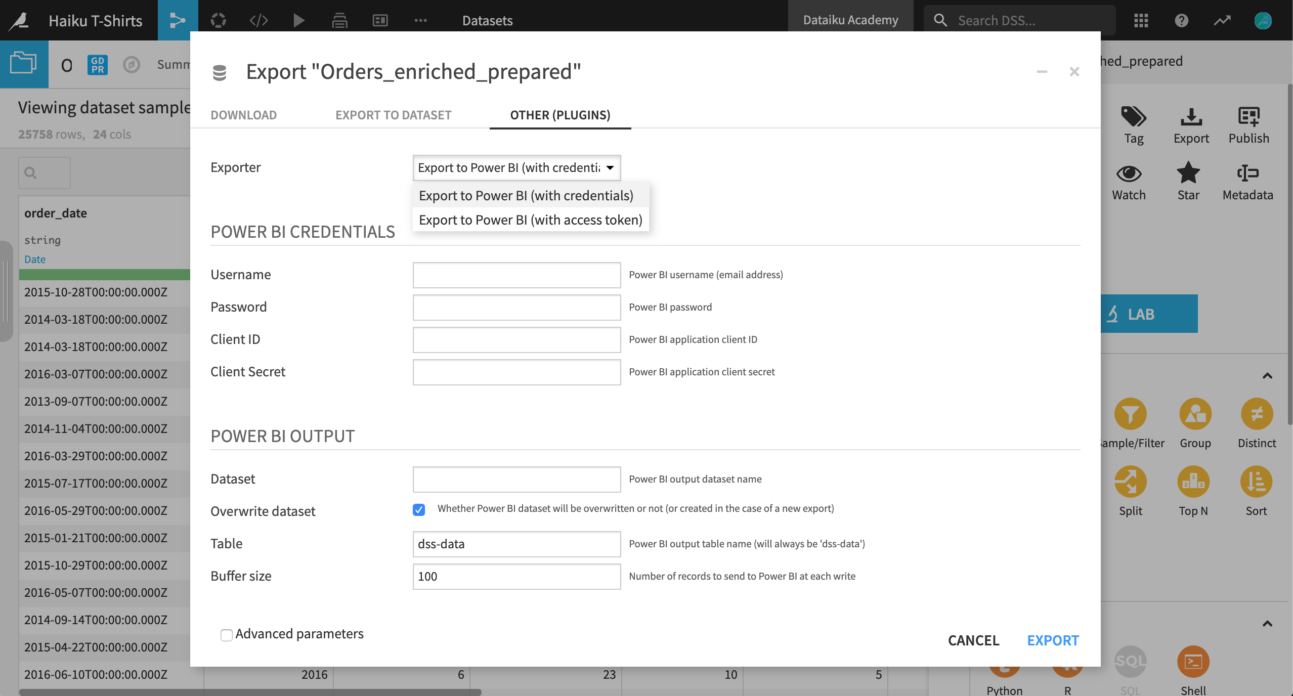Open the code notebooks icon

(258, 20)
